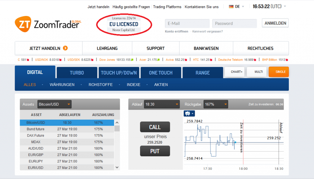Select the Bund future row
Viewport: 314px width, 179px height.
coord(67,129)
